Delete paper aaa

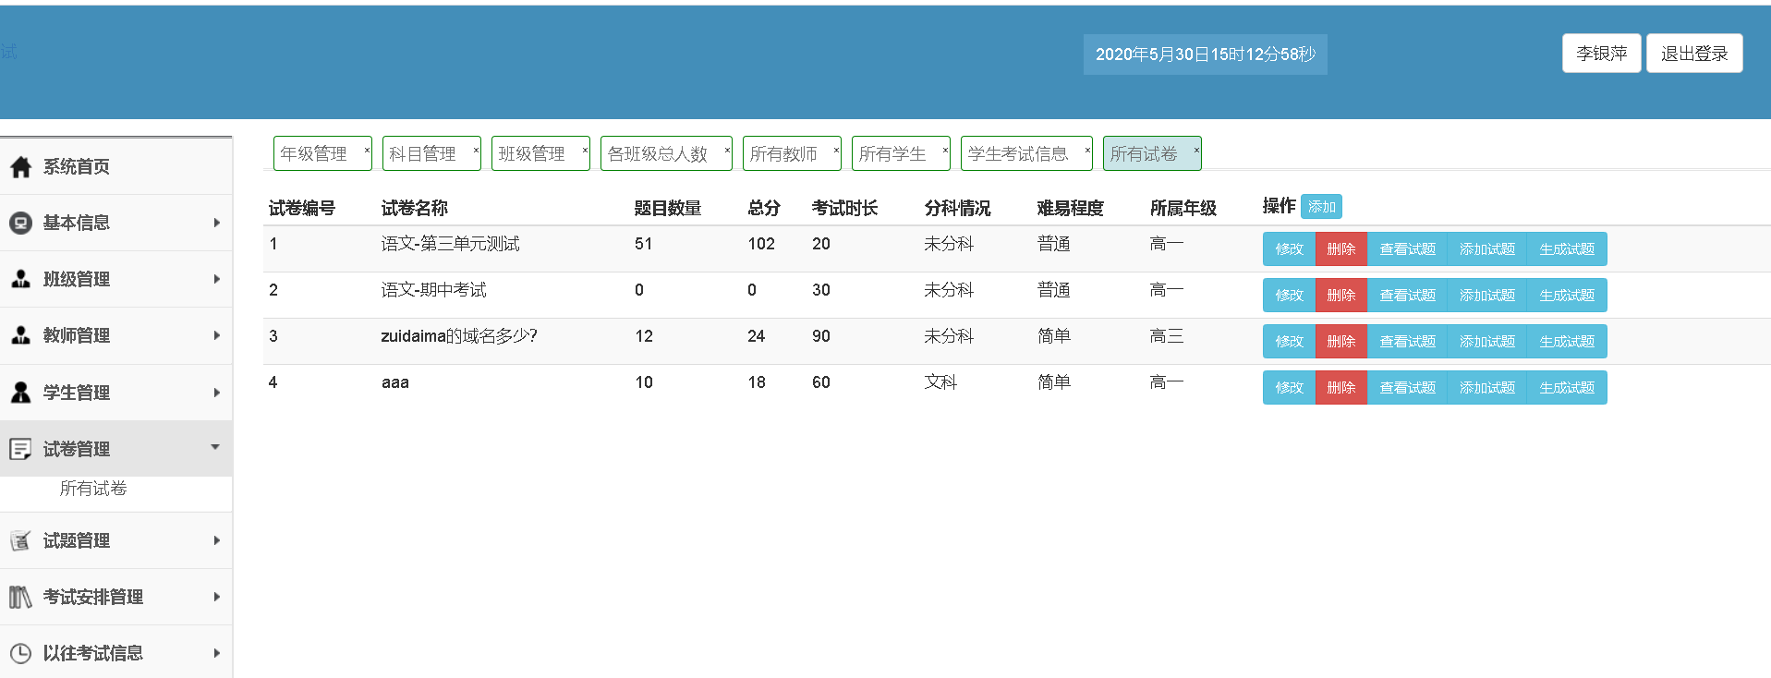point(1341,388)
